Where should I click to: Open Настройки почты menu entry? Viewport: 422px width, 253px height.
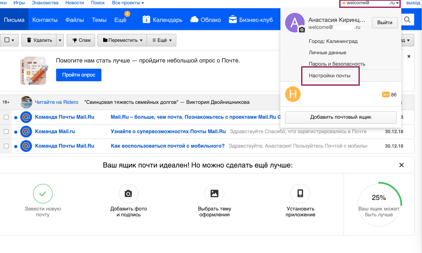[330, 75]
